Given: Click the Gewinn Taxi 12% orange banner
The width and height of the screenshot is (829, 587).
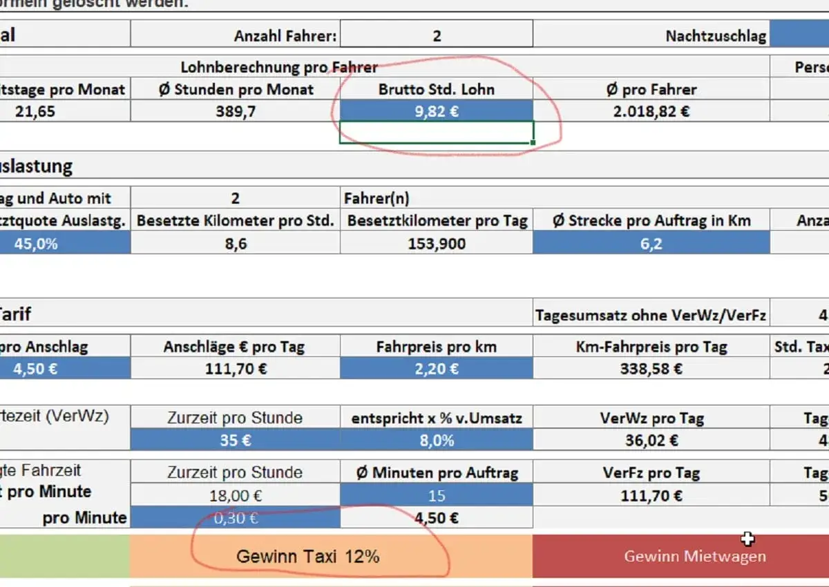Looking at the screenshot, I should point(331,556).
